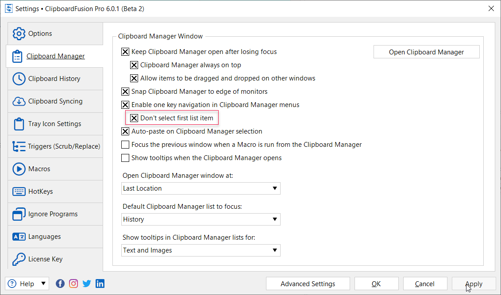Select the HotKeys keyboard icon
Viewport: 501px width, 295px height.
19,192
